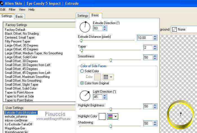Click the Light Direction dial
This screenshot has width=197, height=133.
(x=85, y=96)
